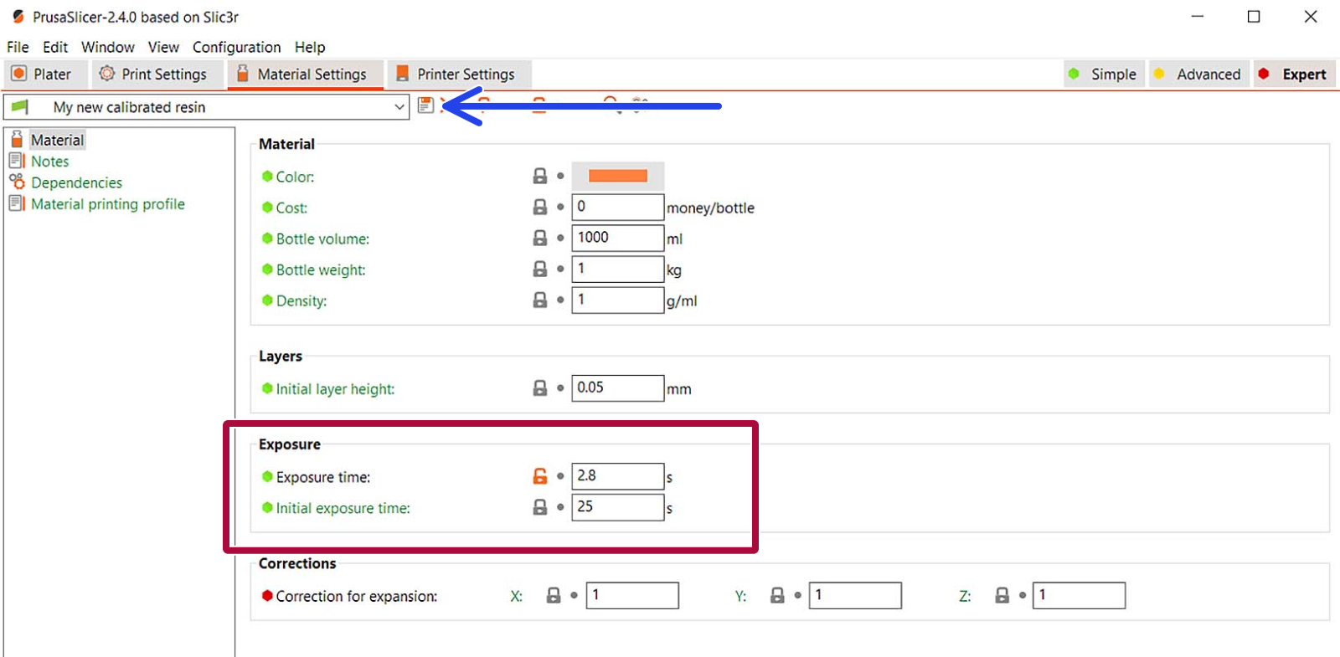Screen dimensions: 1340x657
Task: Click the Cost input field
Action: tap(618, 207)
